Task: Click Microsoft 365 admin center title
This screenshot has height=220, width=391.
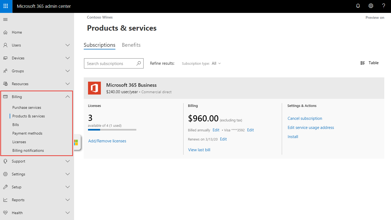Action: pyautogui.click(x=44, y=6)
